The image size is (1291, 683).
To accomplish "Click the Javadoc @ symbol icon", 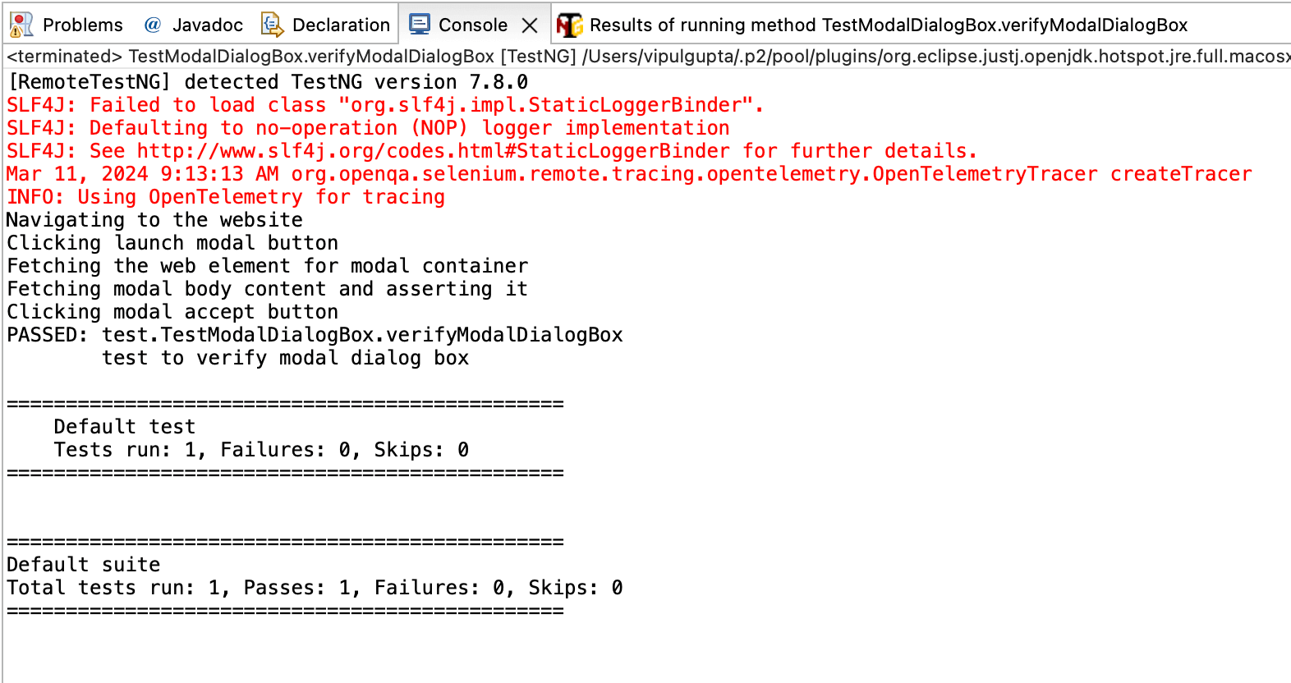I will (x=152, y=25).
